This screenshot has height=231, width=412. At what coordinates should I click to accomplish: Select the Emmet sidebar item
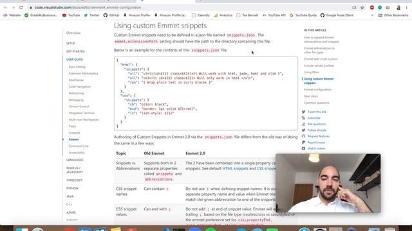click(73, 139)
